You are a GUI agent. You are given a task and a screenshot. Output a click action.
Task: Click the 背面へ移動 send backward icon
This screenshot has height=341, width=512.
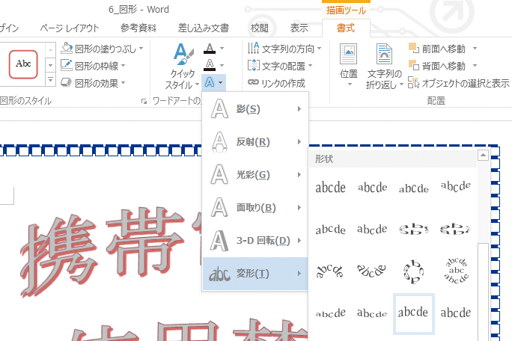pyautogui.click(x=414, y=65)
